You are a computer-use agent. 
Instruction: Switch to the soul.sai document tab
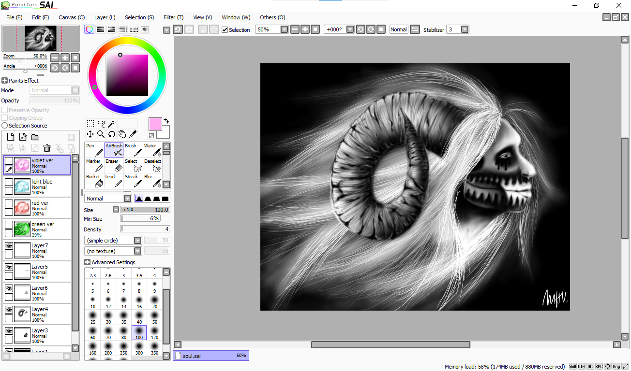point(211,356)
